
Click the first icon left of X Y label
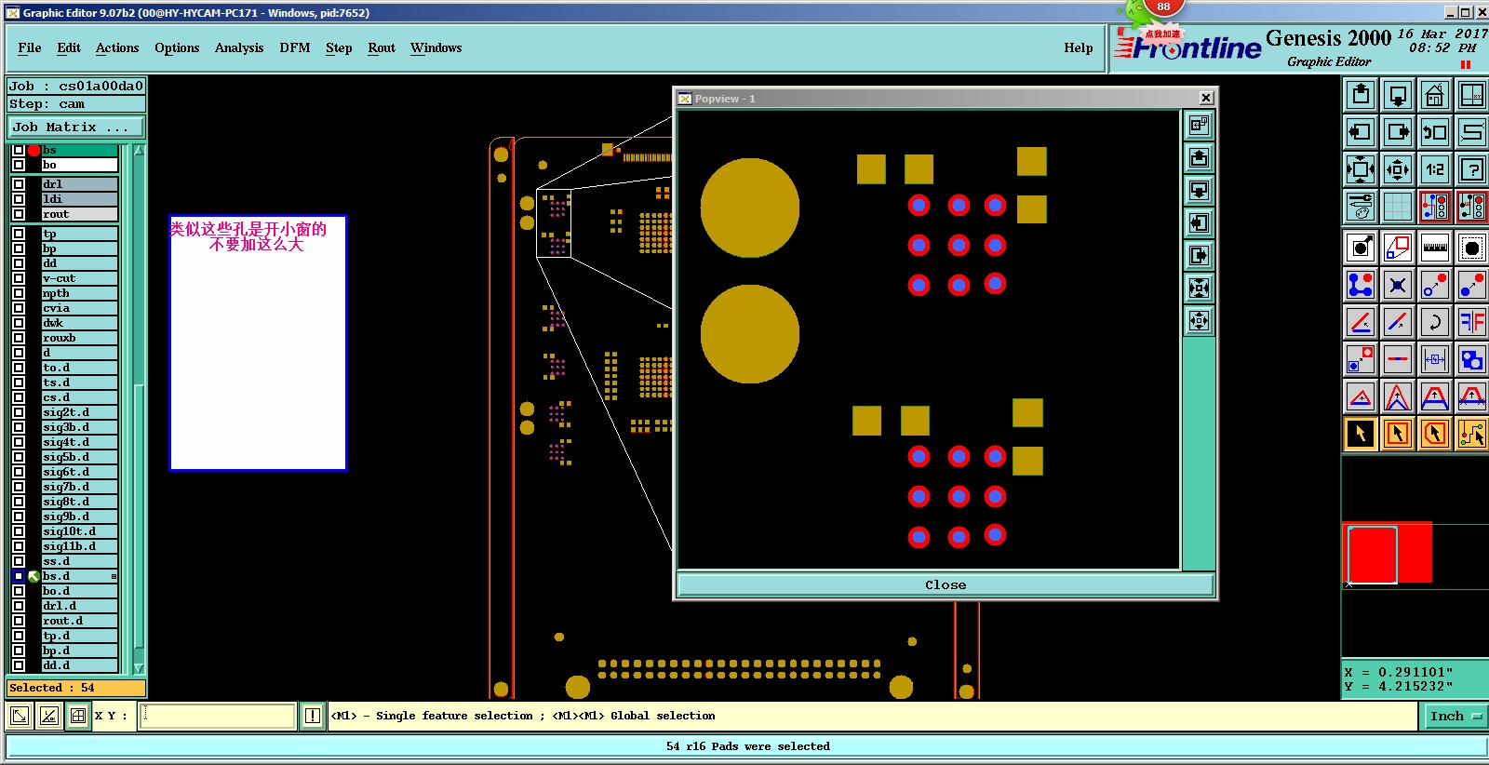19,716
